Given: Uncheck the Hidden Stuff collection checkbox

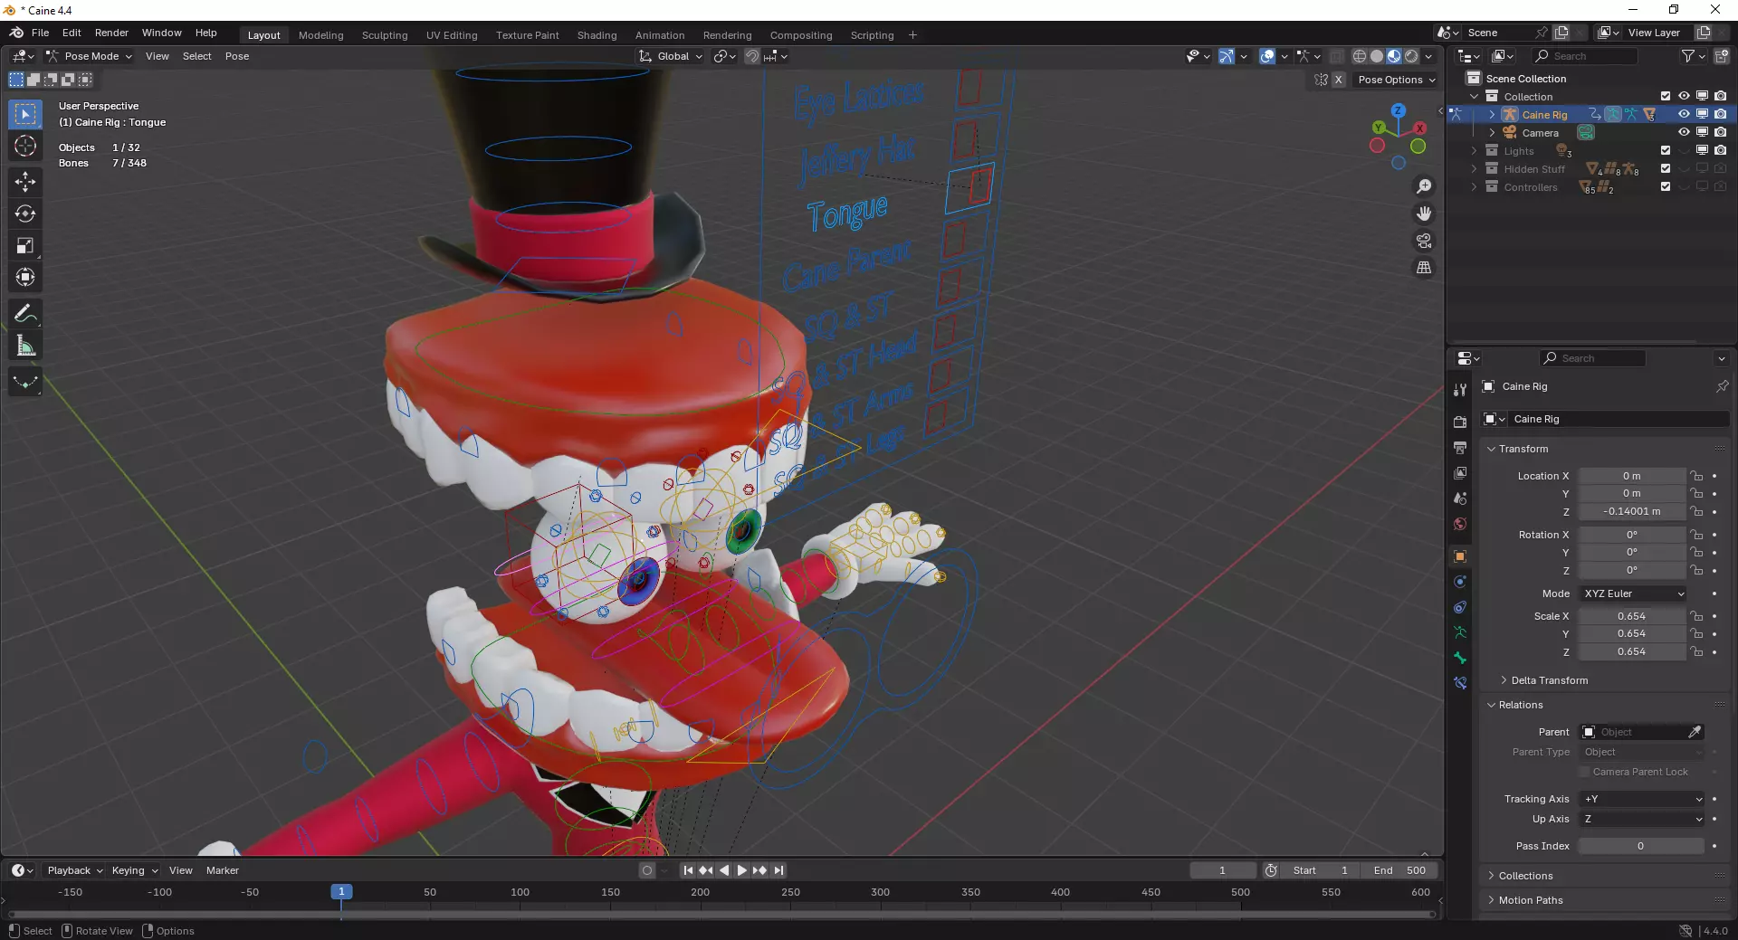Looking at the screenshot, I should pos(1666,168).
